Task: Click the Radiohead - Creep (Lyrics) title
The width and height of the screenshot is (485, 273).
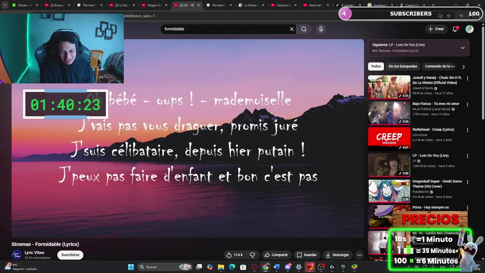Action: point(433,129)
